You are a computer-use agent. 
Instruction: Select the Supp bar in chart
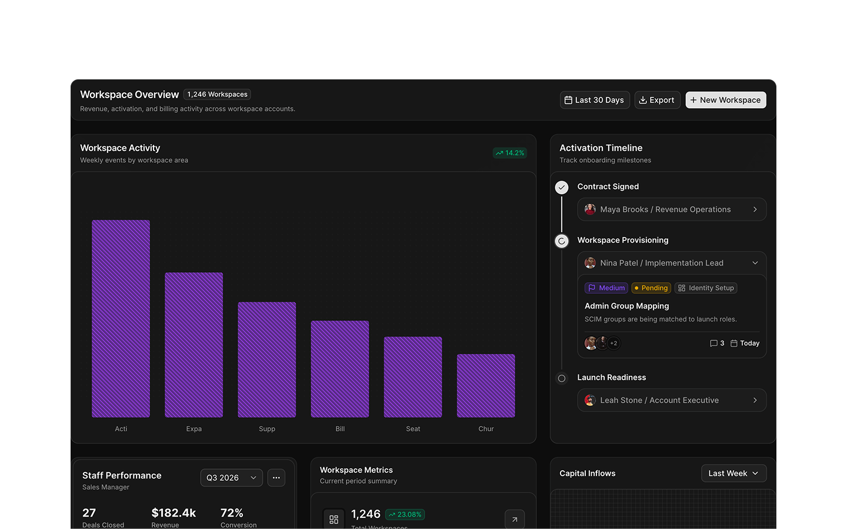pyautogui.click(x=267, y=360)
